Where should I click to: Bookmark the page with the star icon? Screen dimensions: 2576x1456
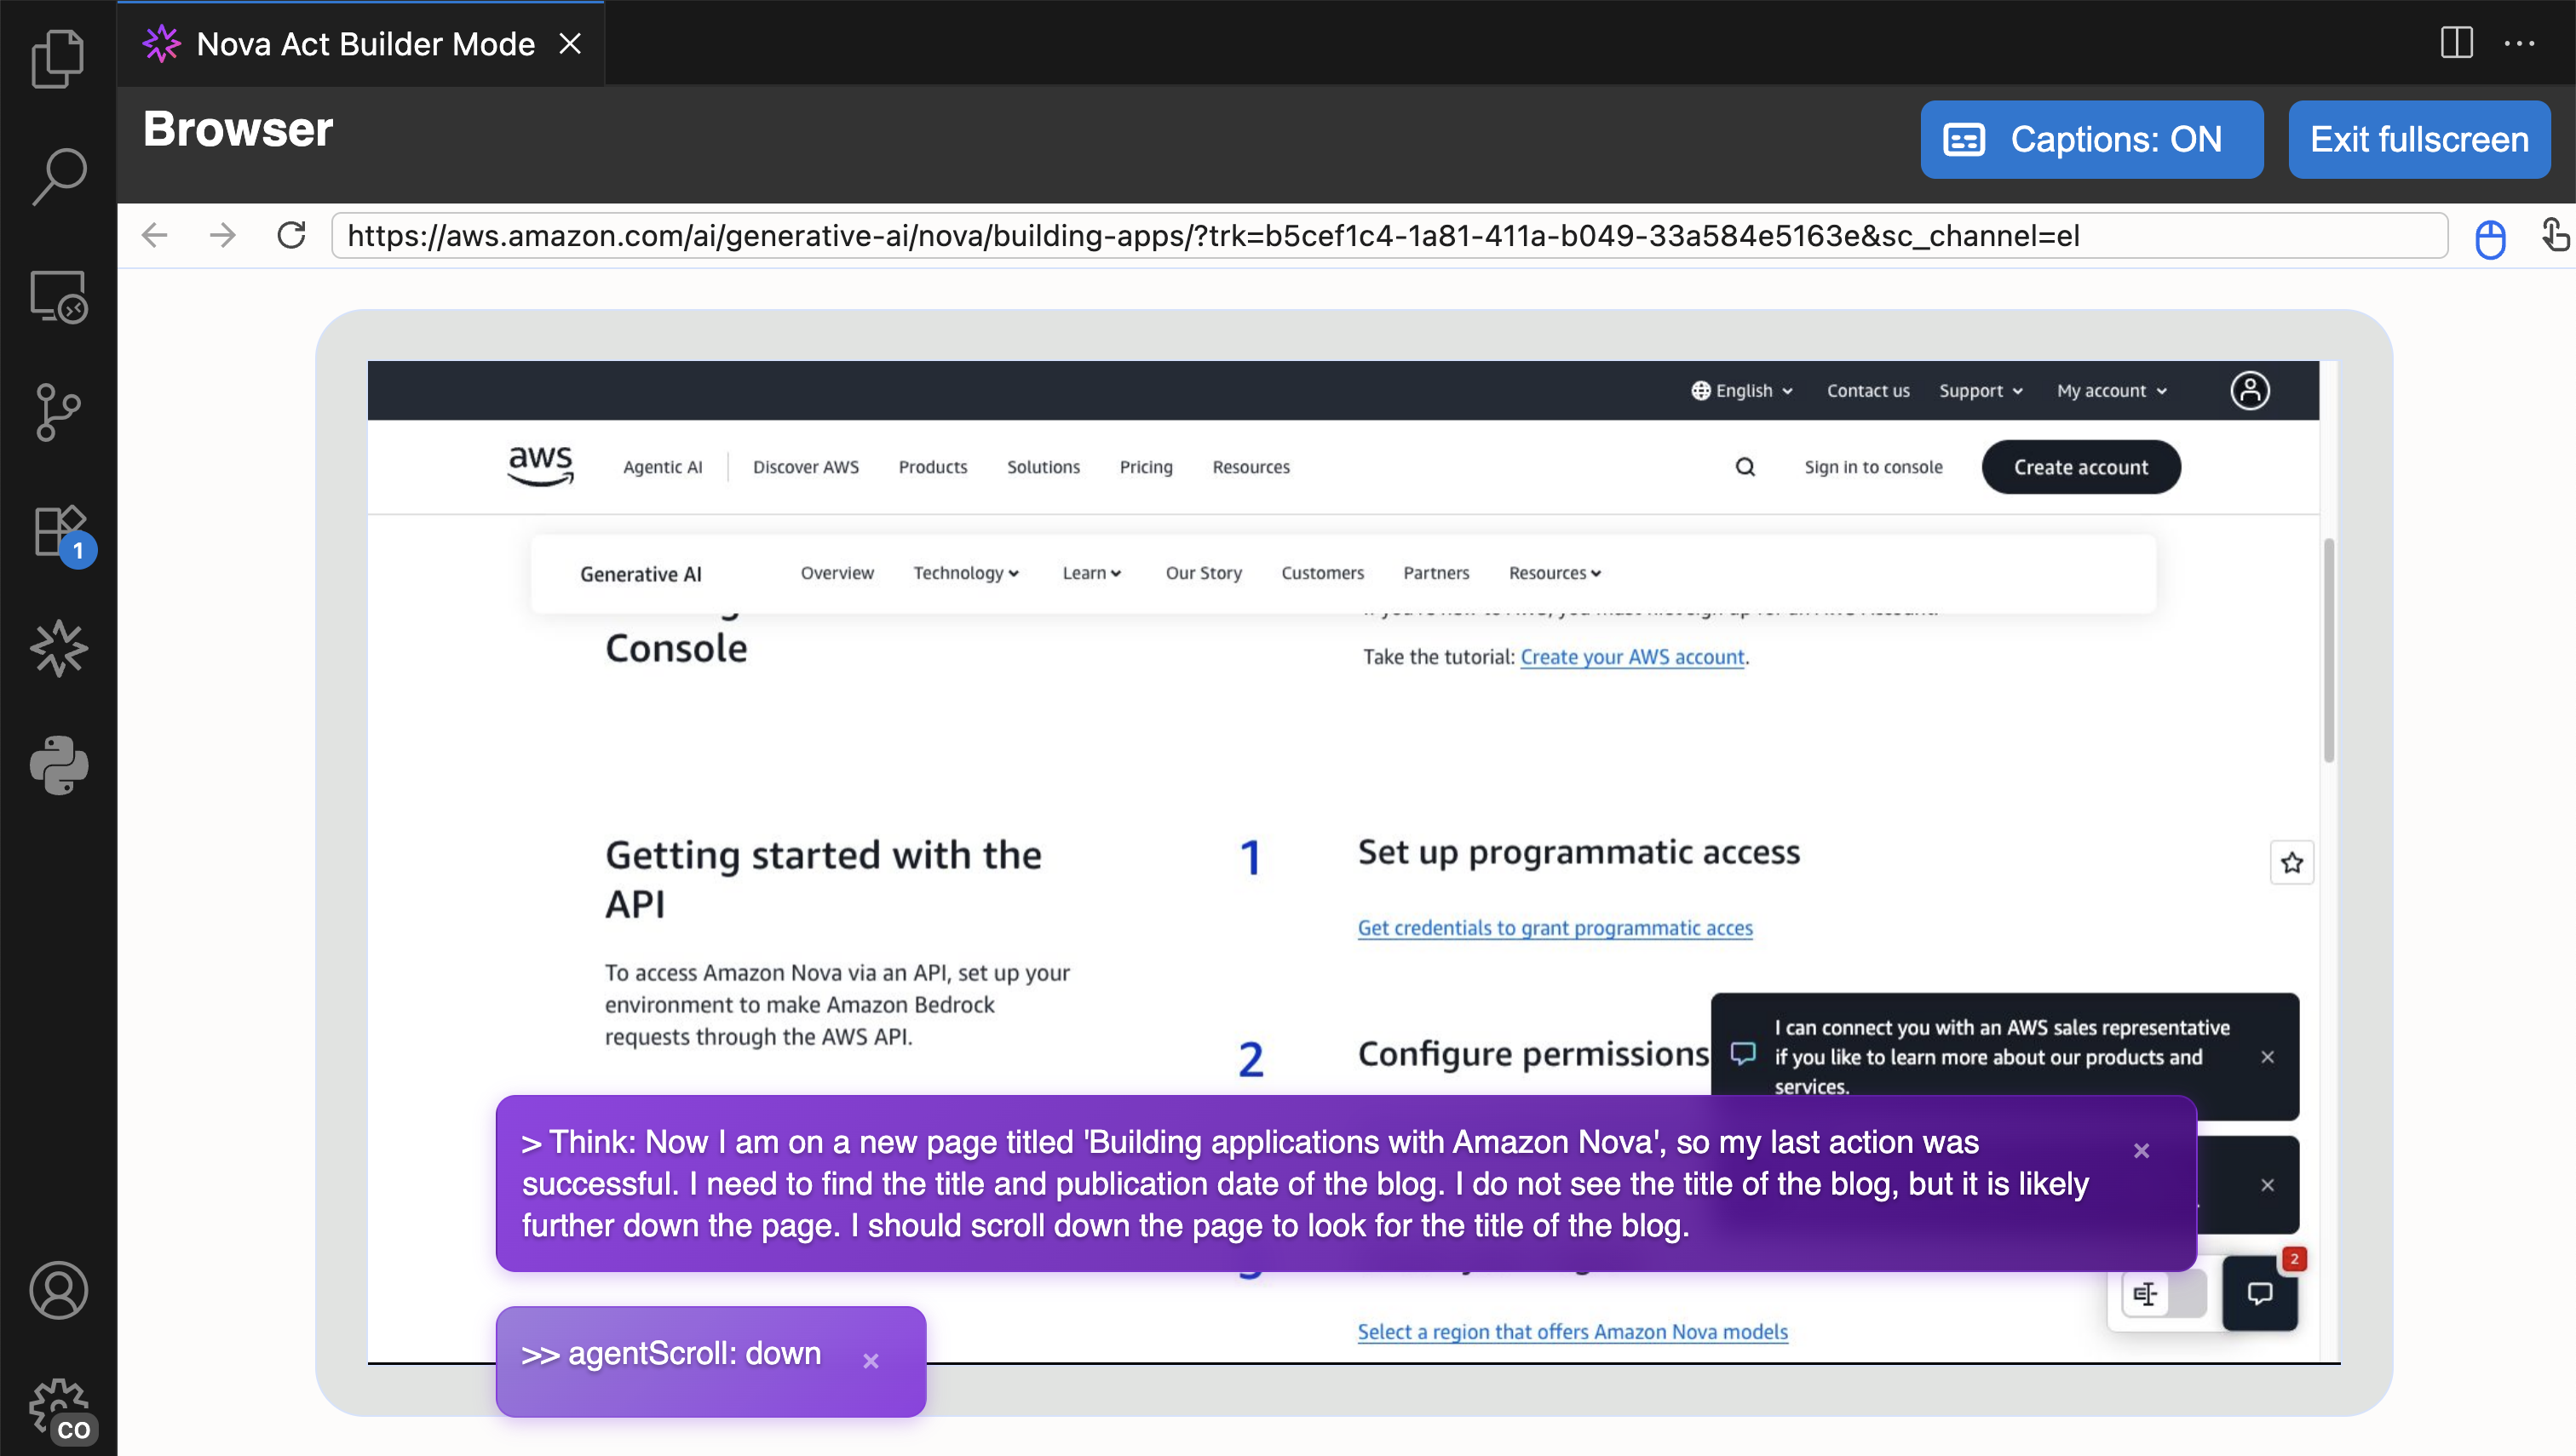click(2291, 863)
